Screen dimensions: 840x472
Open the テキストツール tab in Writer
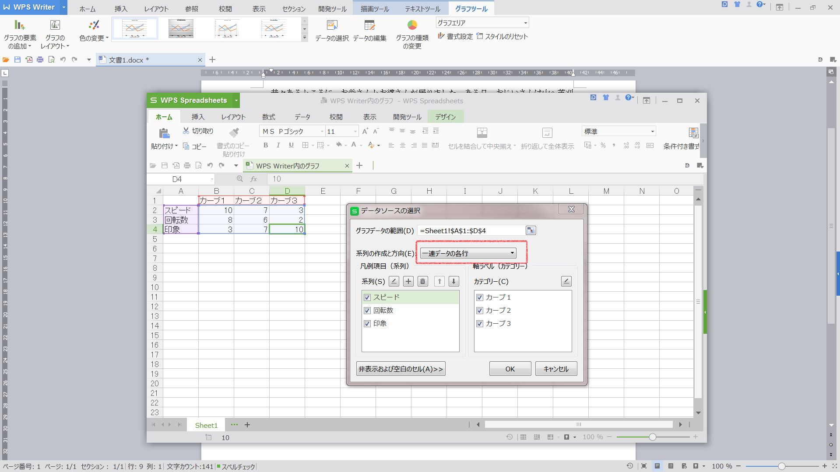click(422, 9)
